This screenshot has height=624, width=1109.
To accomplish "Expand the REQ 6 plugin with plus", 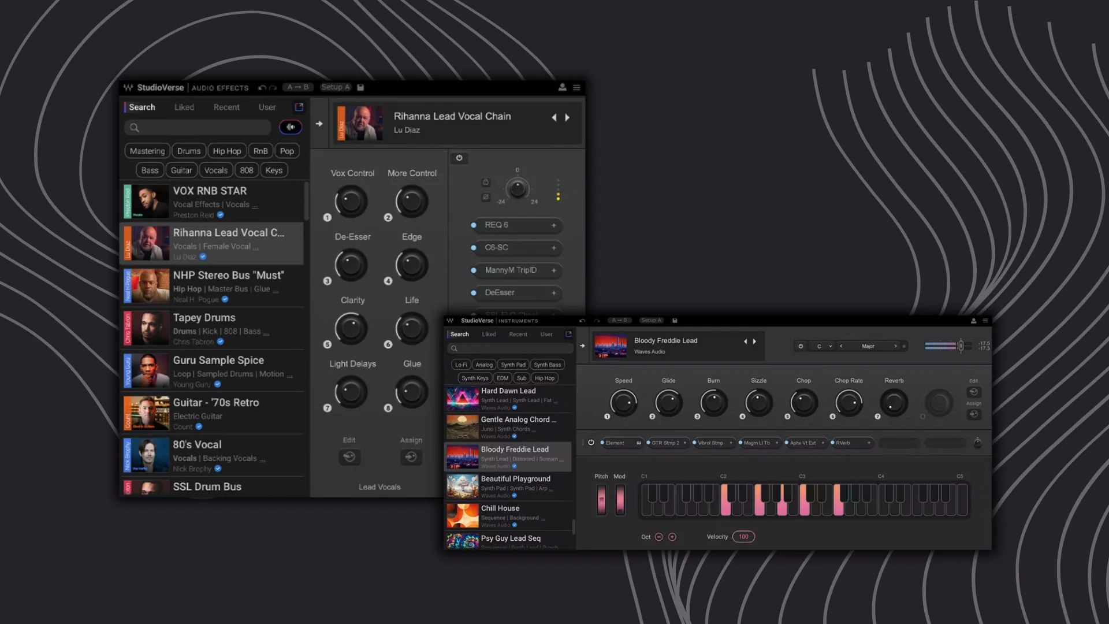I will pos(553,225).
